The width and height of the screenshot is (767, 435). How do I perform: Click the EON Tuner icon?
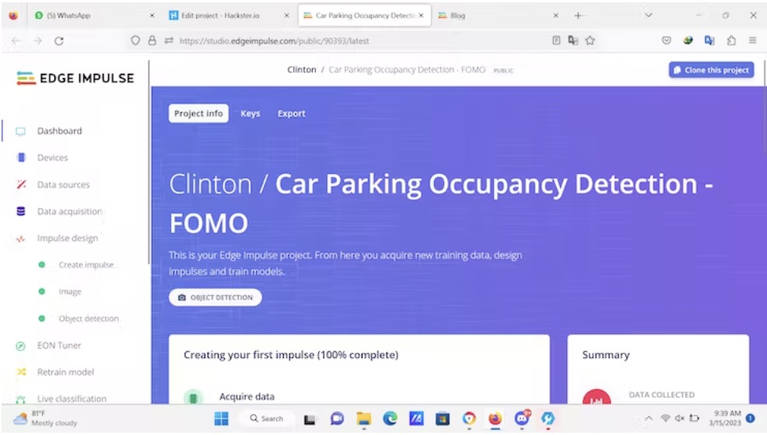click(x=21, y=346)
